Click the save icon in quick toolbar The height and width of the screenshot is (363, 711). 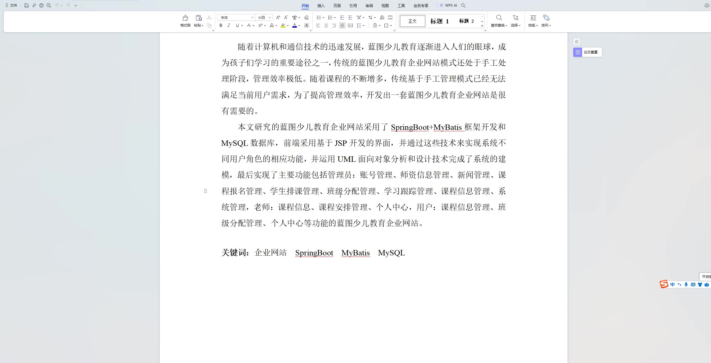pos(27,5)
